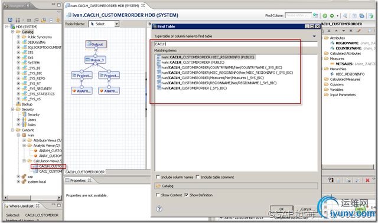
Task: Select the NETSALES measure in output
Action: (x=344, y=64)
